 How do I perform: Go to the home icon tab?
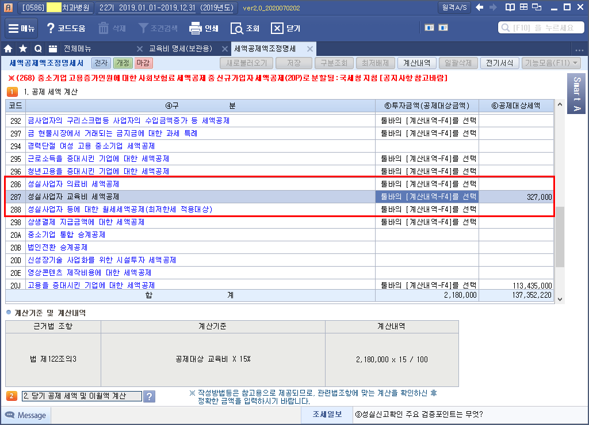(x=8, y=48)
